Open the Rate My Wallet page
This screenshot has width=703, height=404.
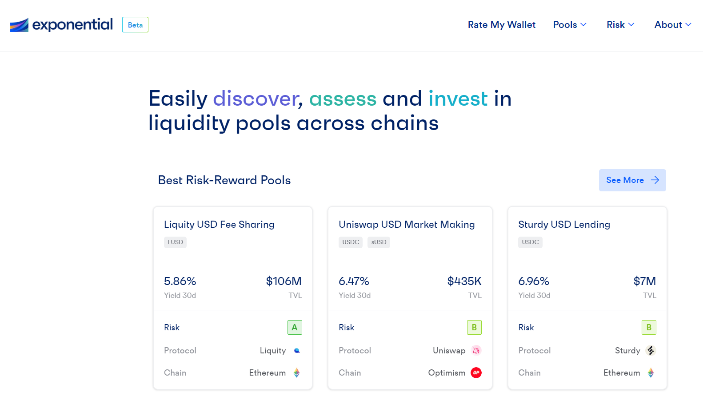502,25
